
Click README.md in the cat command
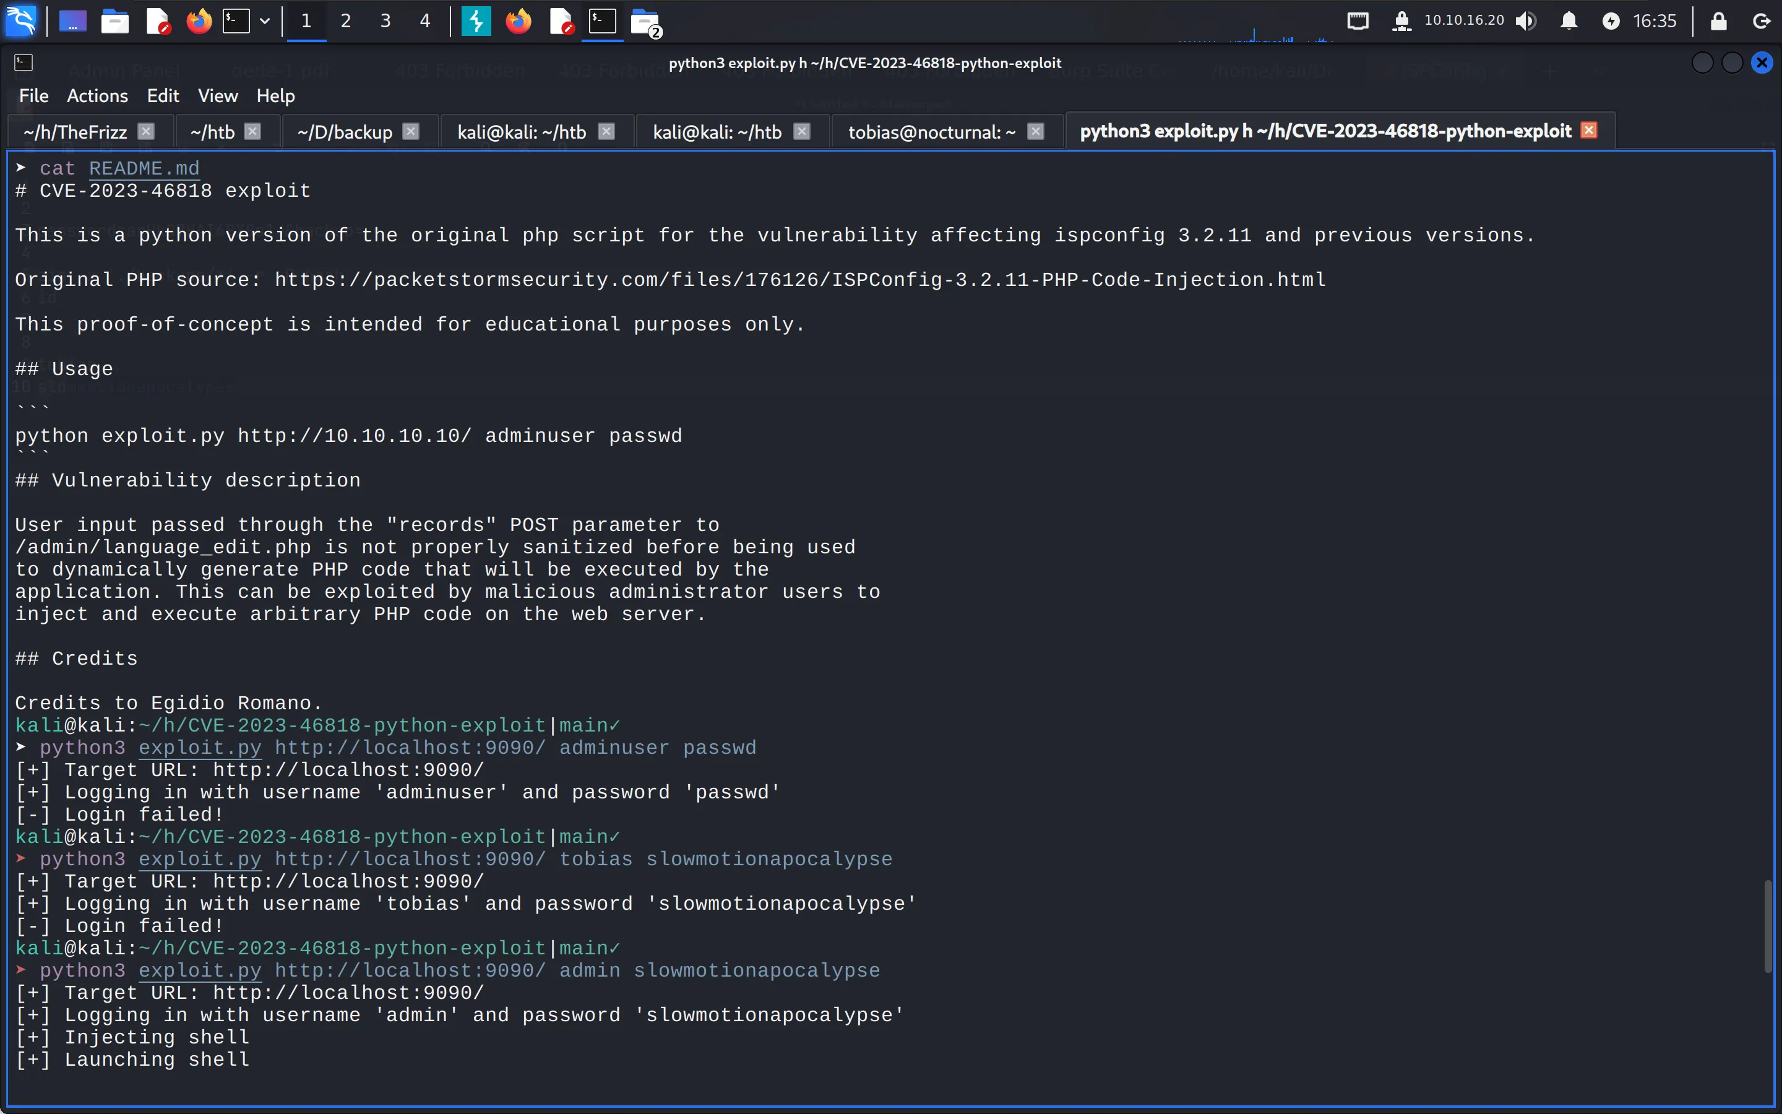coord(144,169)
